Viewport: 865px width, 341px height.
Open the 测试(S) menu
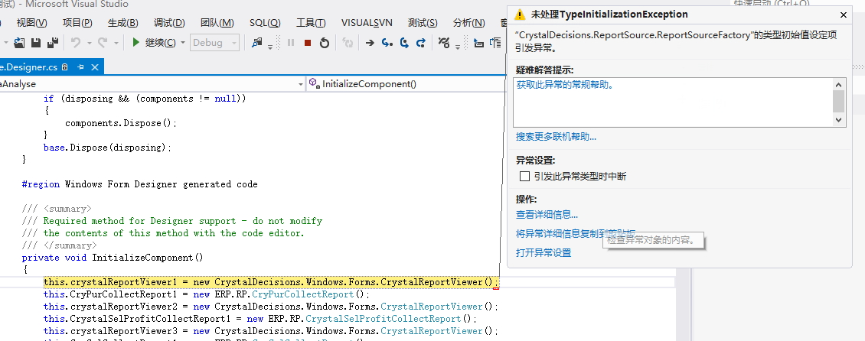coord(423,23)
